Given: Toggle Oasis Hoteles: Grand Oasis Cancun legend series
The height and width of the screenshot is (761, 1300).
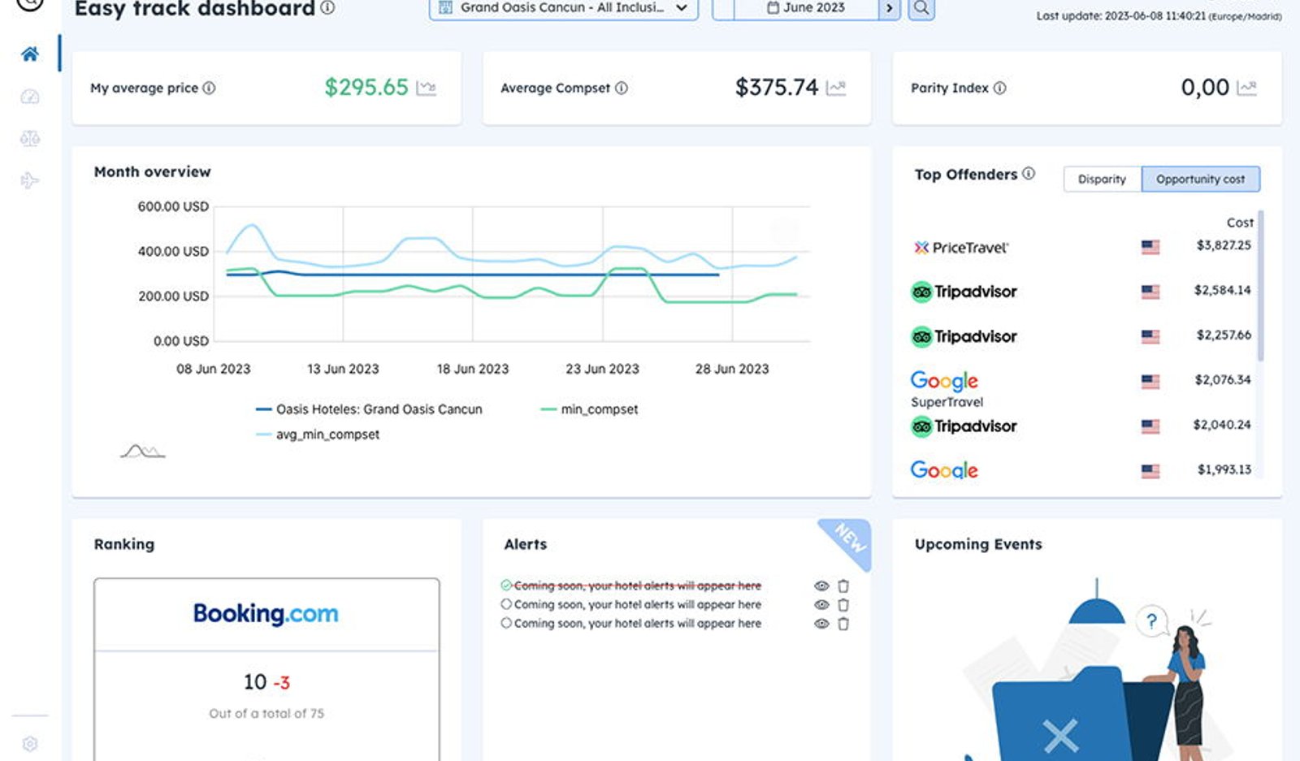Looking at the screenshot, I should 369,409.
